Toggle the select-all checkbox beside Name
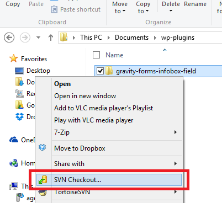 (x=96, y=55)
